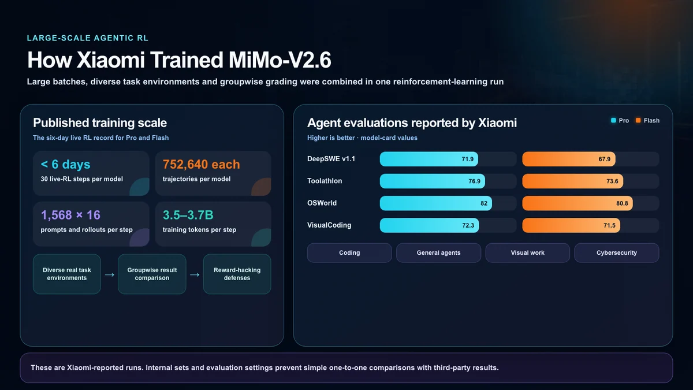
Task: Click the 'Pro' legend label
Action: [624, 121]
